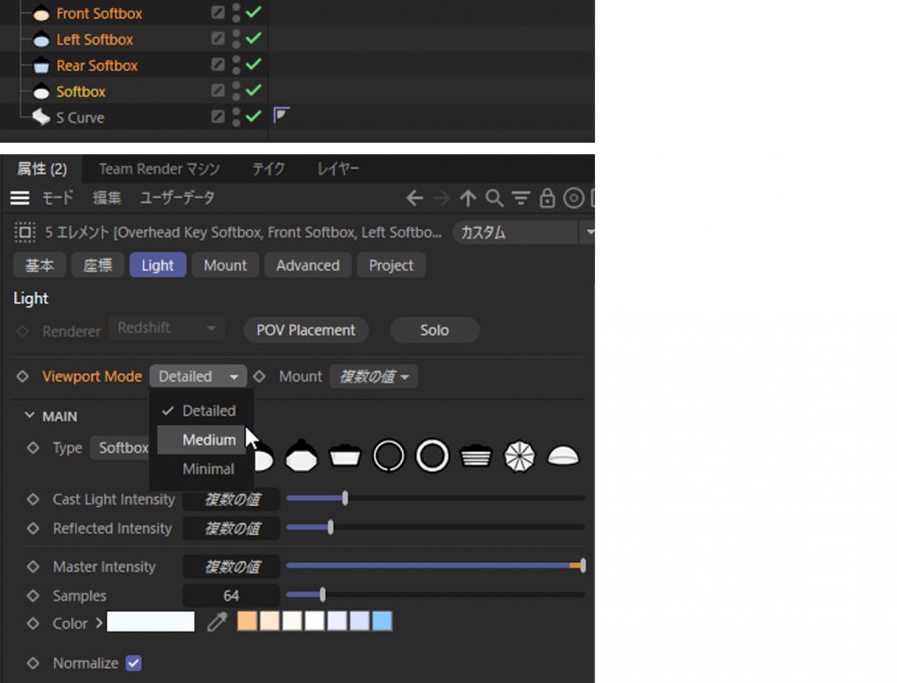Toggle the green checkmark for Rear Softbox

coord(254,65)
